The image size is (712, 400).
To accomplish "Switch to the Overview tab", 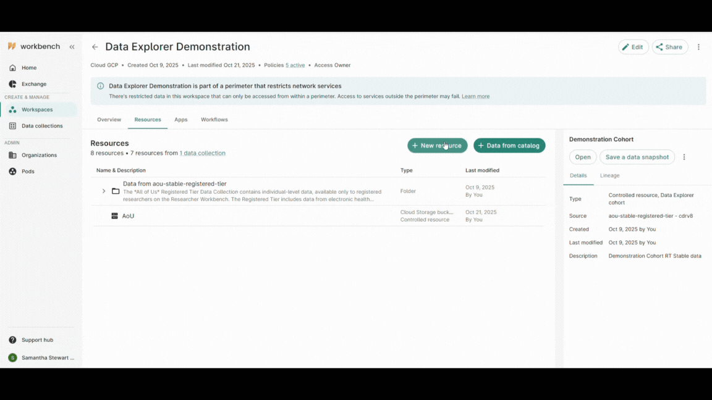I will 109,120.
